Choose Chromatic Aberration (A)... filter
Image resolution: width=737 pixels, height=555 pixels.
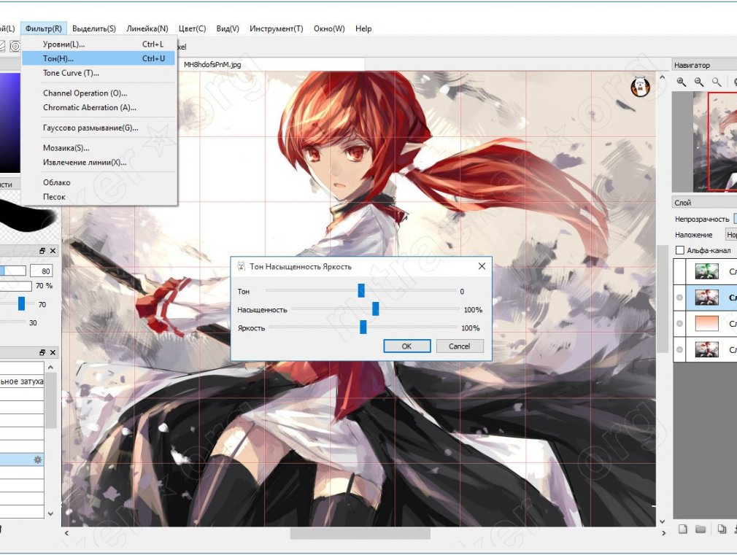[99, 108]
